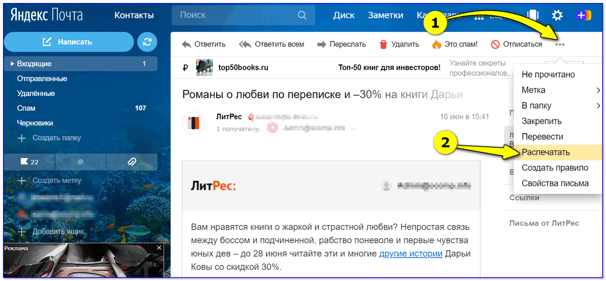This screenshot has width=606, height=281.
Task: Collapse the Входящие folder arrow
Action: coord(13,64)
